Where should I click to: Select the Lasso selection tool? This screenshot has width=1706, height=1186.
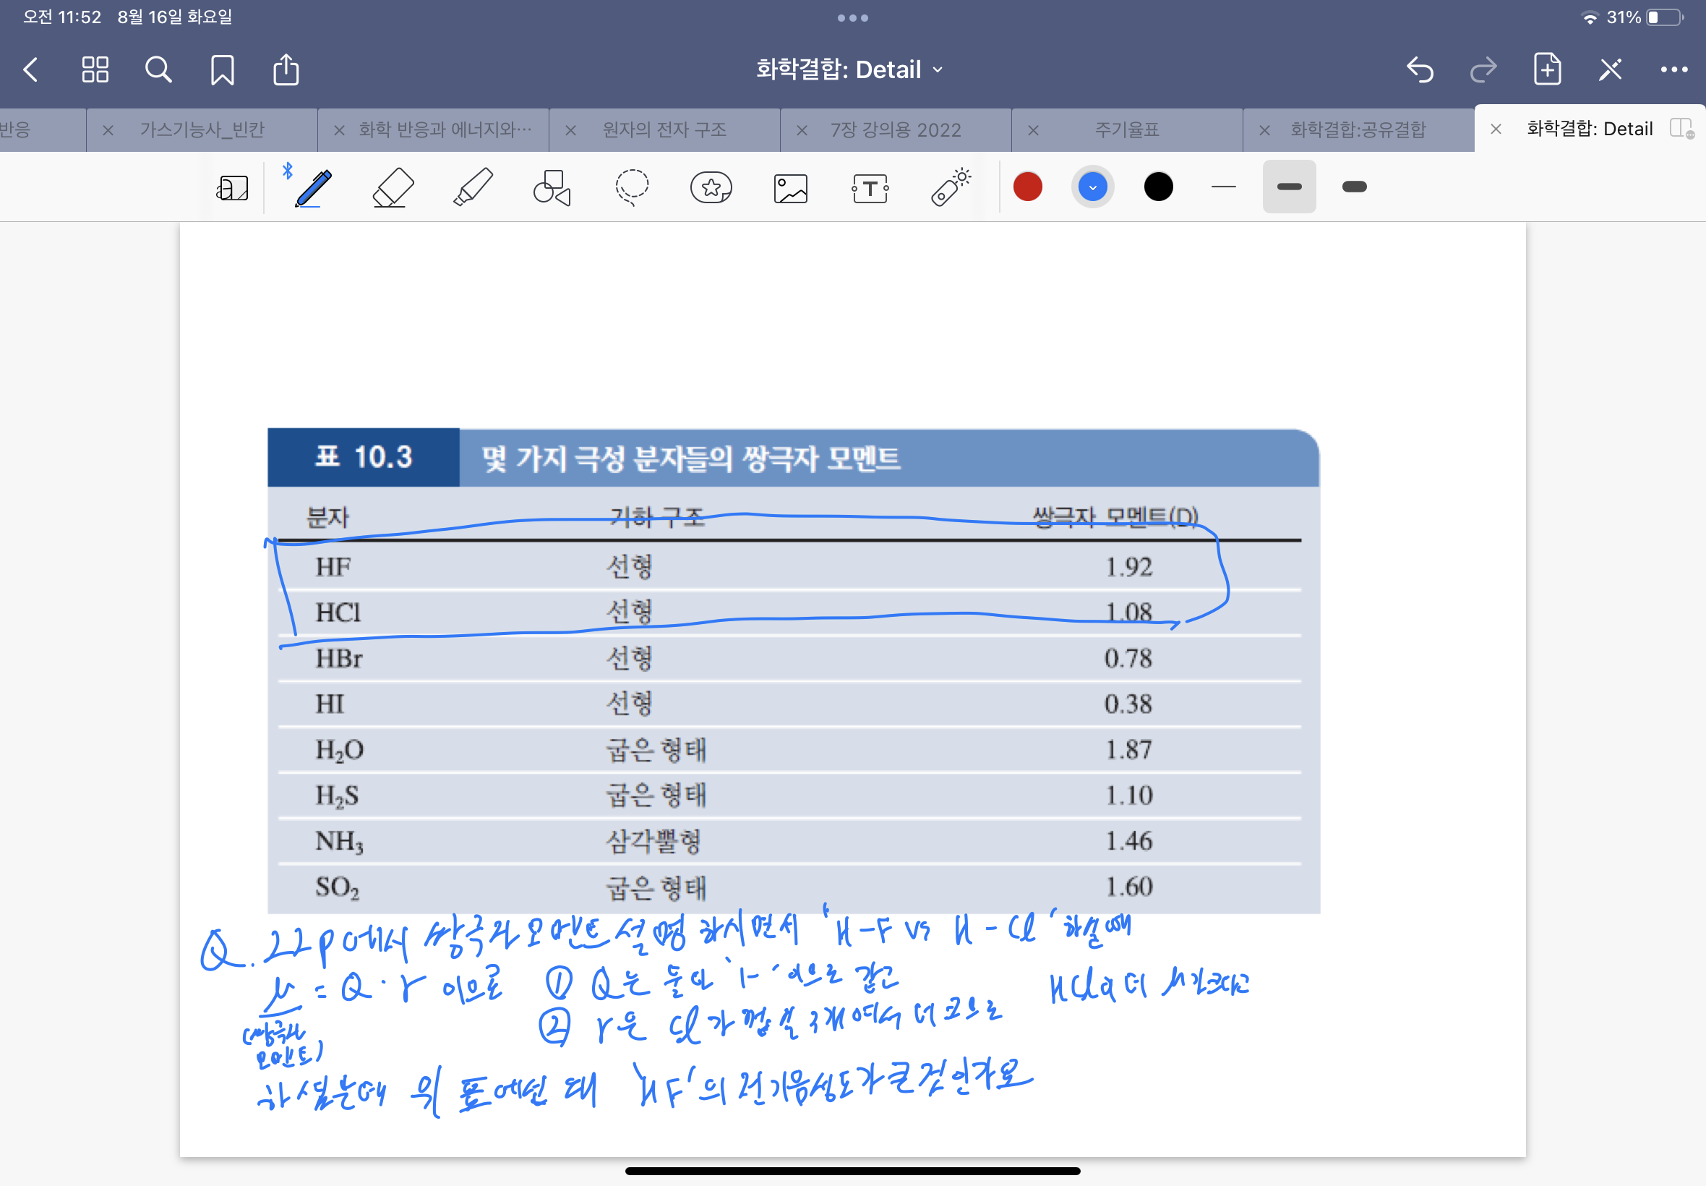[631, 187]
